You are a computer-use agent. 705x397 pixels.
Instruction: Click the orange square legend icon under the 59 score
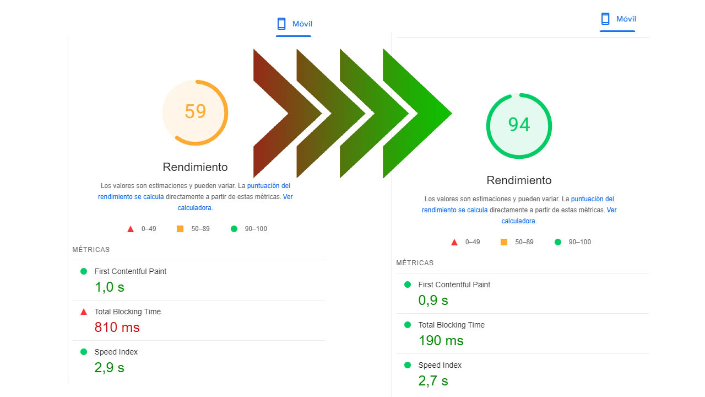click(x=180, y=229)
